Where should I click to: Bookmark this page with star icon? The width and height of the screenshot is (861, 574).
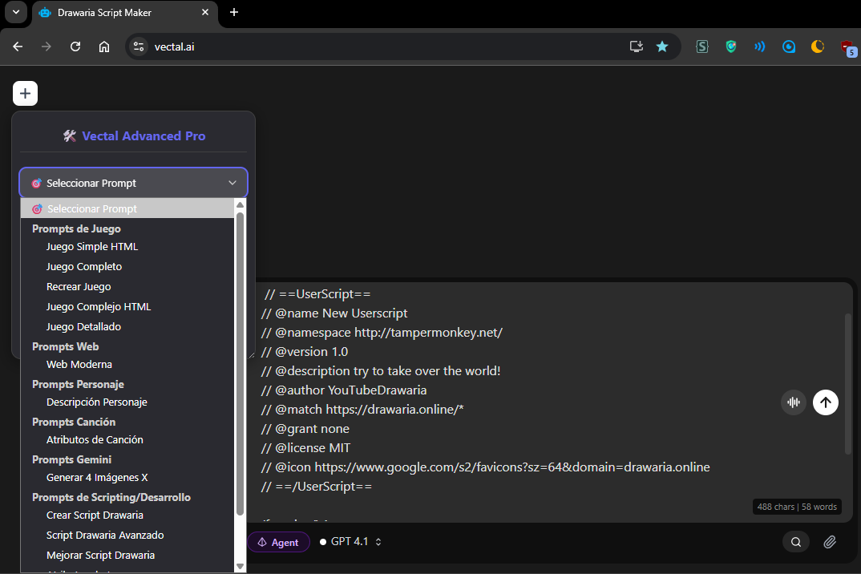click(x=662, y=46)
